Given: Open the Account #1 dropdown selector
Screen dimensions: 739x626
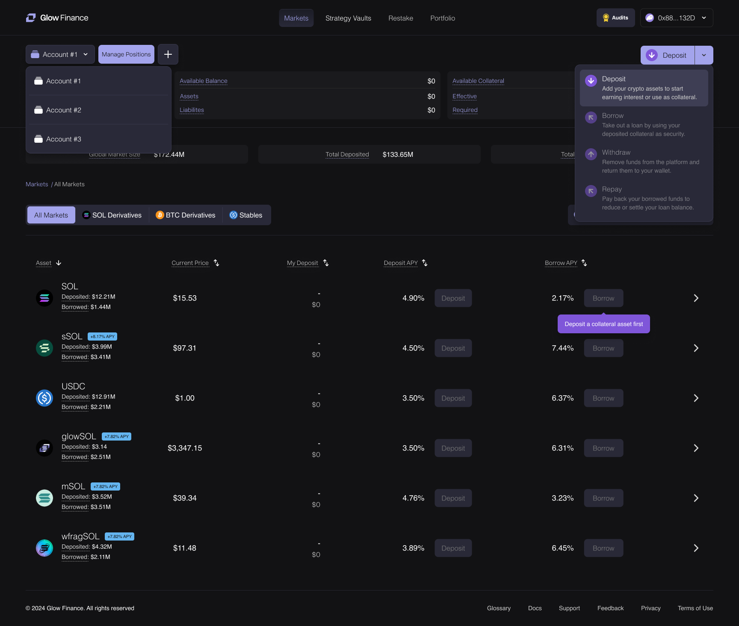Looking at the screenshot, I should (60, 54).
